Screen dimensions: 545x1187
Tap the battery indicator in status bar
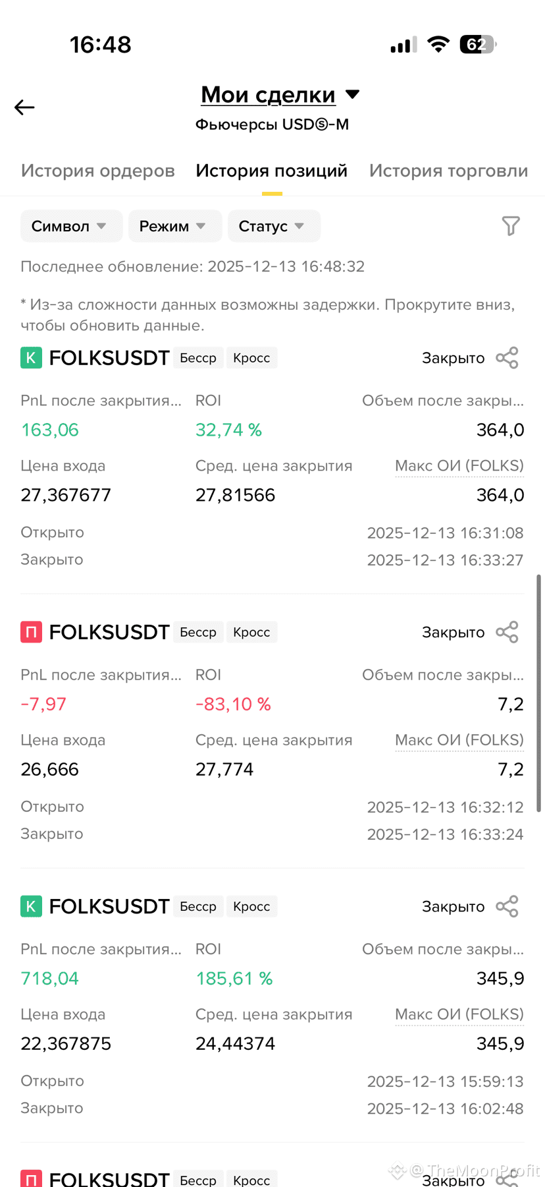click(x=478, y=44)
